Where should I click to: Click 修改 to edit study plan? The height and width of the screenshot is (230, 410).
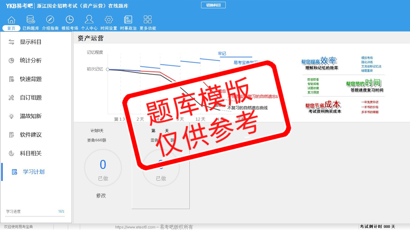101,196
